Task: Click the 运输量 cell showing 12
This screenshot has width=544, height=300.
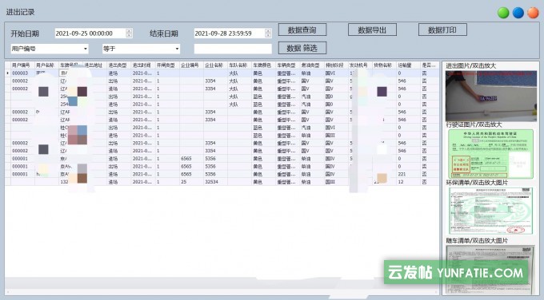Action: tap(408, 182)
